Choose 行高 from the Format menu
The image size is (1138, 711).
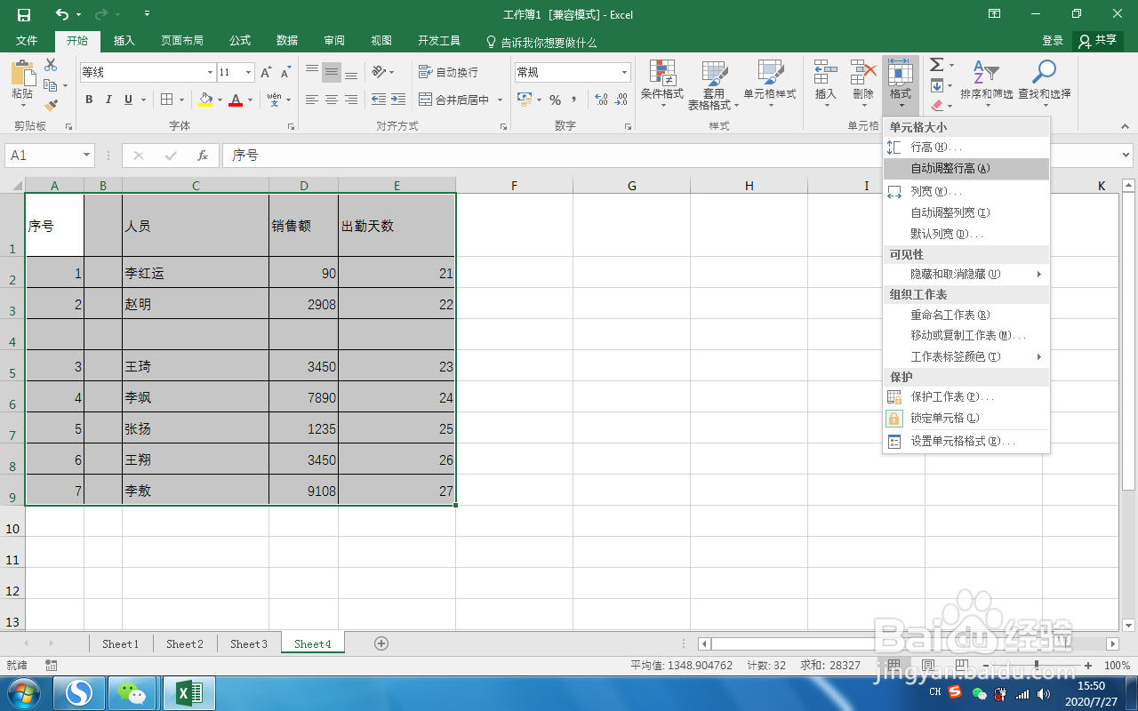point(966,147)
